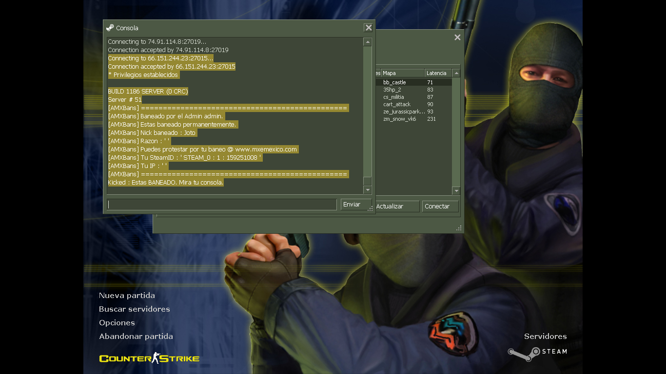This screenshot has height=374, width=666.
Task: Click 'Estas baneado permanentemente' console line
Action: coord(173,125)
